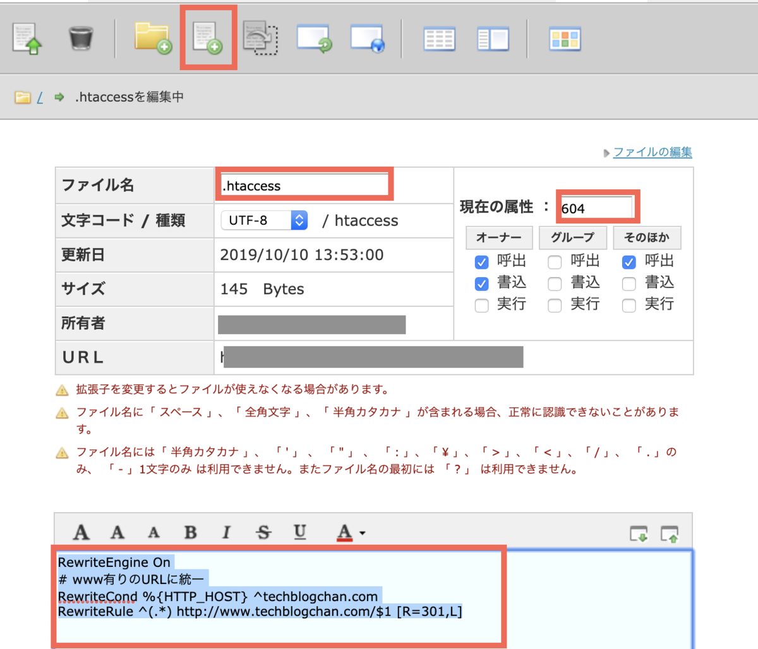Open the view-in-browser globe icon
The height and width of the screenshot is (649, 758).
tap(368, 38)
